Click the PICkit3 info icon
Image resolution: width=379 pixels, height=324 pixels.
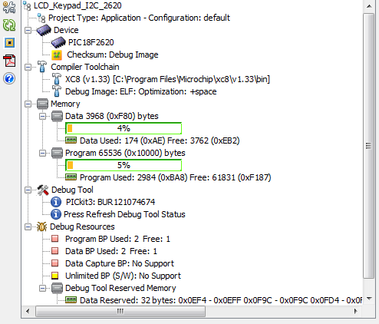56,202
